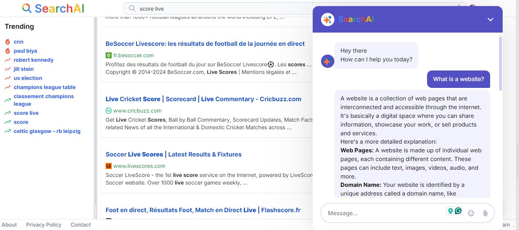
Task: Open the Privacy Policy footer link
Action: [x=44, y=225]
